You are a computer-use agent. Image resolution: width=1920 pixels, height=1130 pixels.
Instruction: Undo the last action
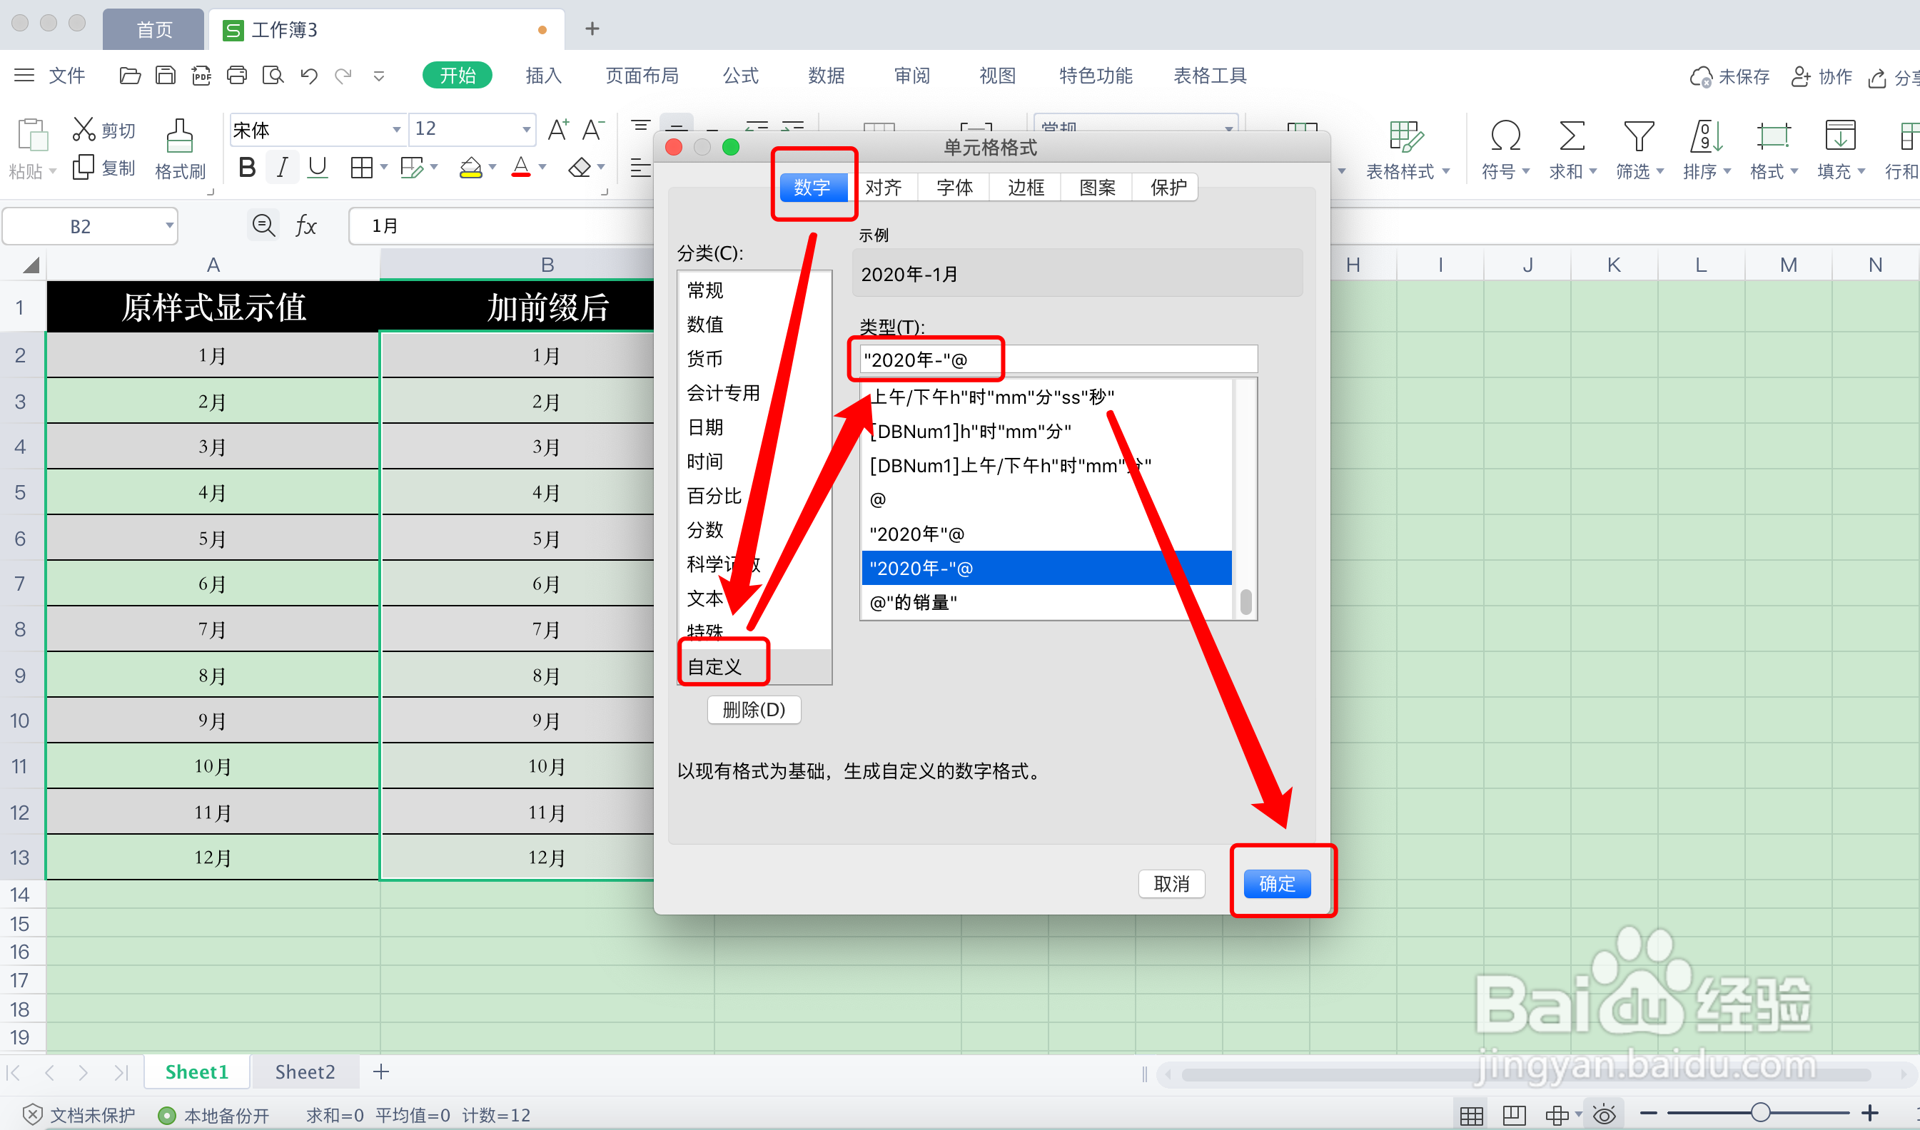click(308, 76)
